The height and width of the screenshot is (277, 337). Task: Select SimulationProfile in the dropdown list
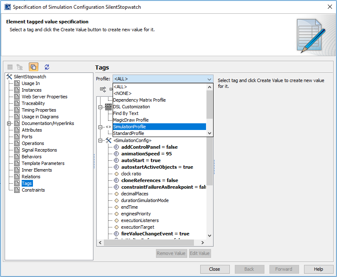point(159,127)
